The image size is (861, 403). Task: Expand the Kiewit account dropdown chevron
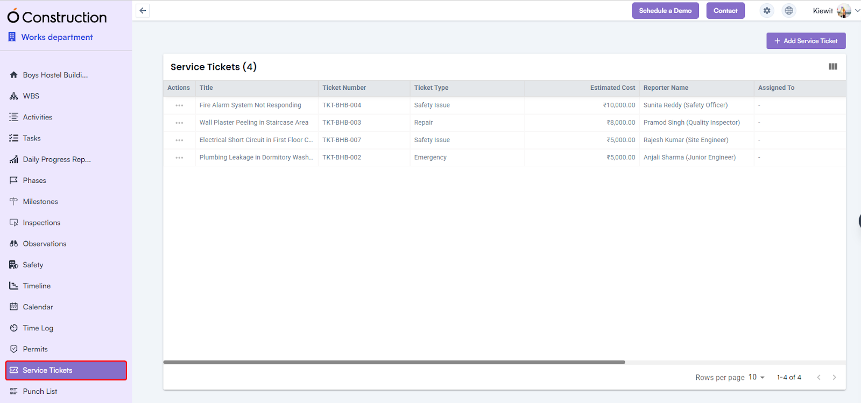point(857,10)
